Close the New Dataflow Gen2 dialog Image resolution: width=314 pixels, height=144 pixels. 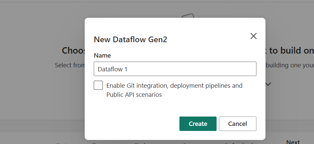[x=253, y=36]
